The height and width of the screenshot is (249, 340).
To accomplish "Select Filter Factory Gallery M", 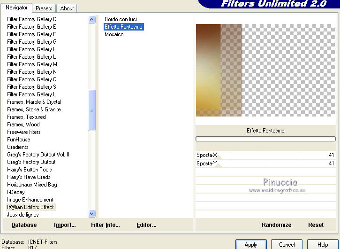I will click(x=32, y=64).
